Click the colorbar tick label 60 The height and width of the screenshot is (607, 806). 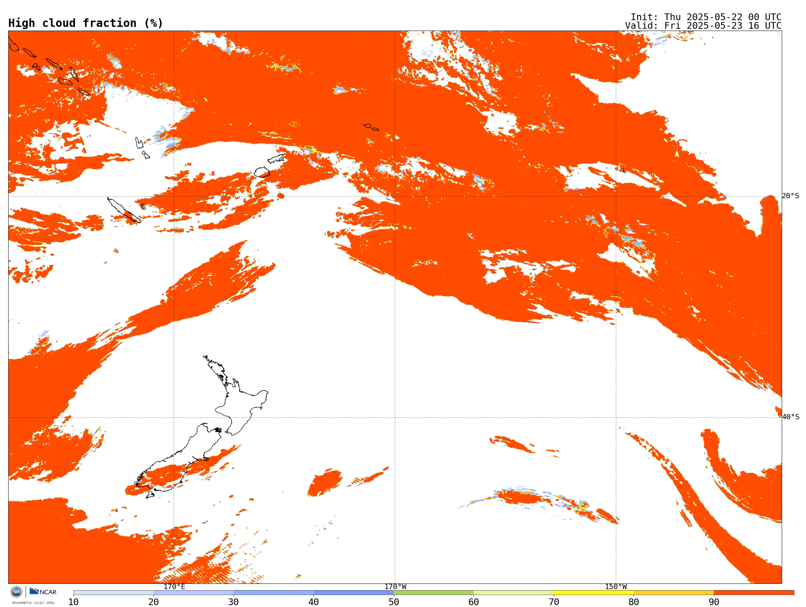click(x=474, y=602)
